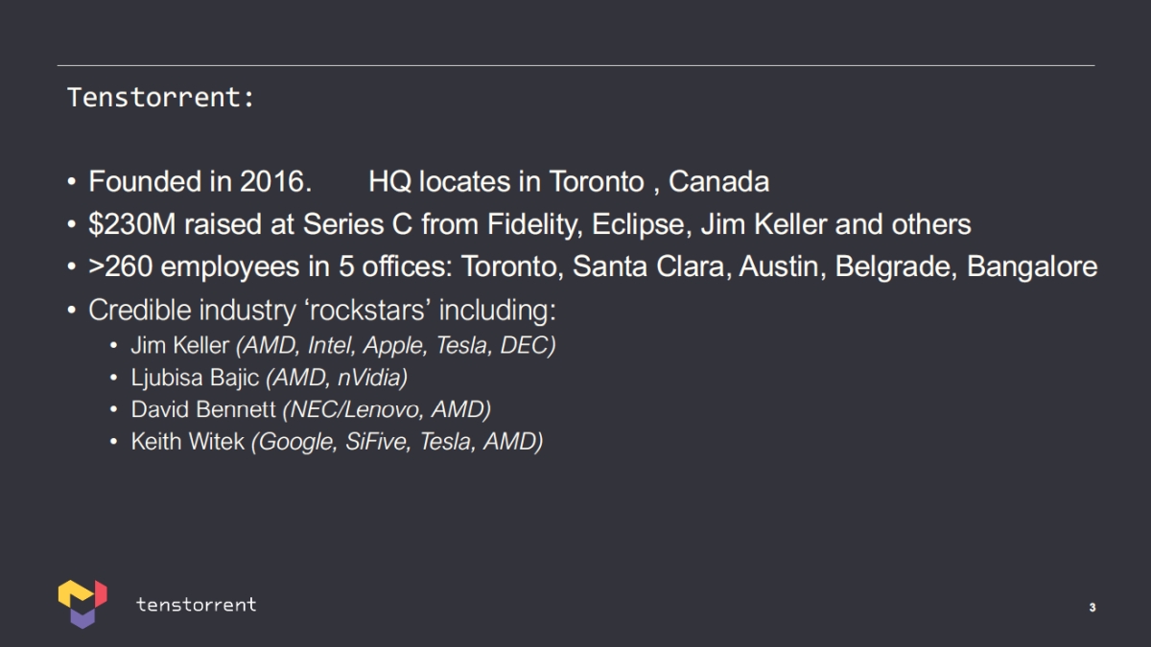
Task: Click "(AMD, Intel, Apple, Tesla, DEC)" italic text
Action: (x=395, y=345)
